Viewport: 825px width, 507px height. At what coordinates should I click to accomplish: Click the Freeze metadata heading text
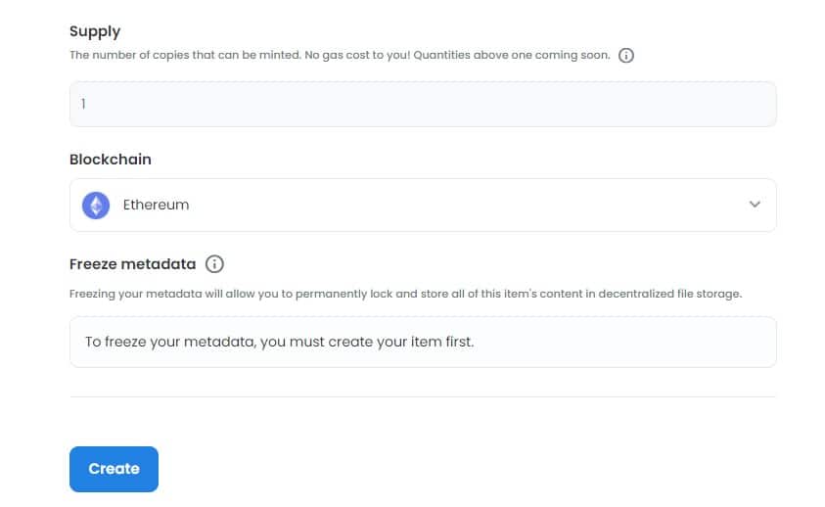click(x=132, y=264)
